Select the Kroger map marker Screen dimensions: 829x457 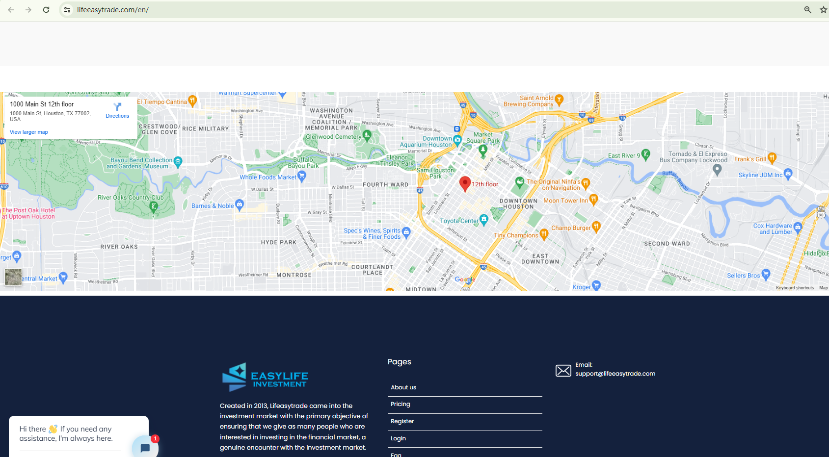click(596, 286)
